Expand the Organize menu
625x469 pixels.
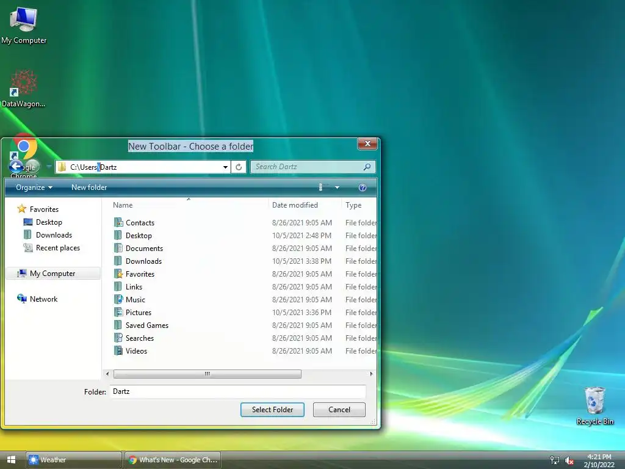34,187
